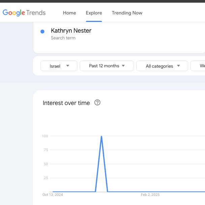Expand the All categories dropdown

coord(162,66)
